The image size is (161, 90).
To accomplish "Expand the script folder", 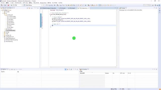I will pos(3,33).
